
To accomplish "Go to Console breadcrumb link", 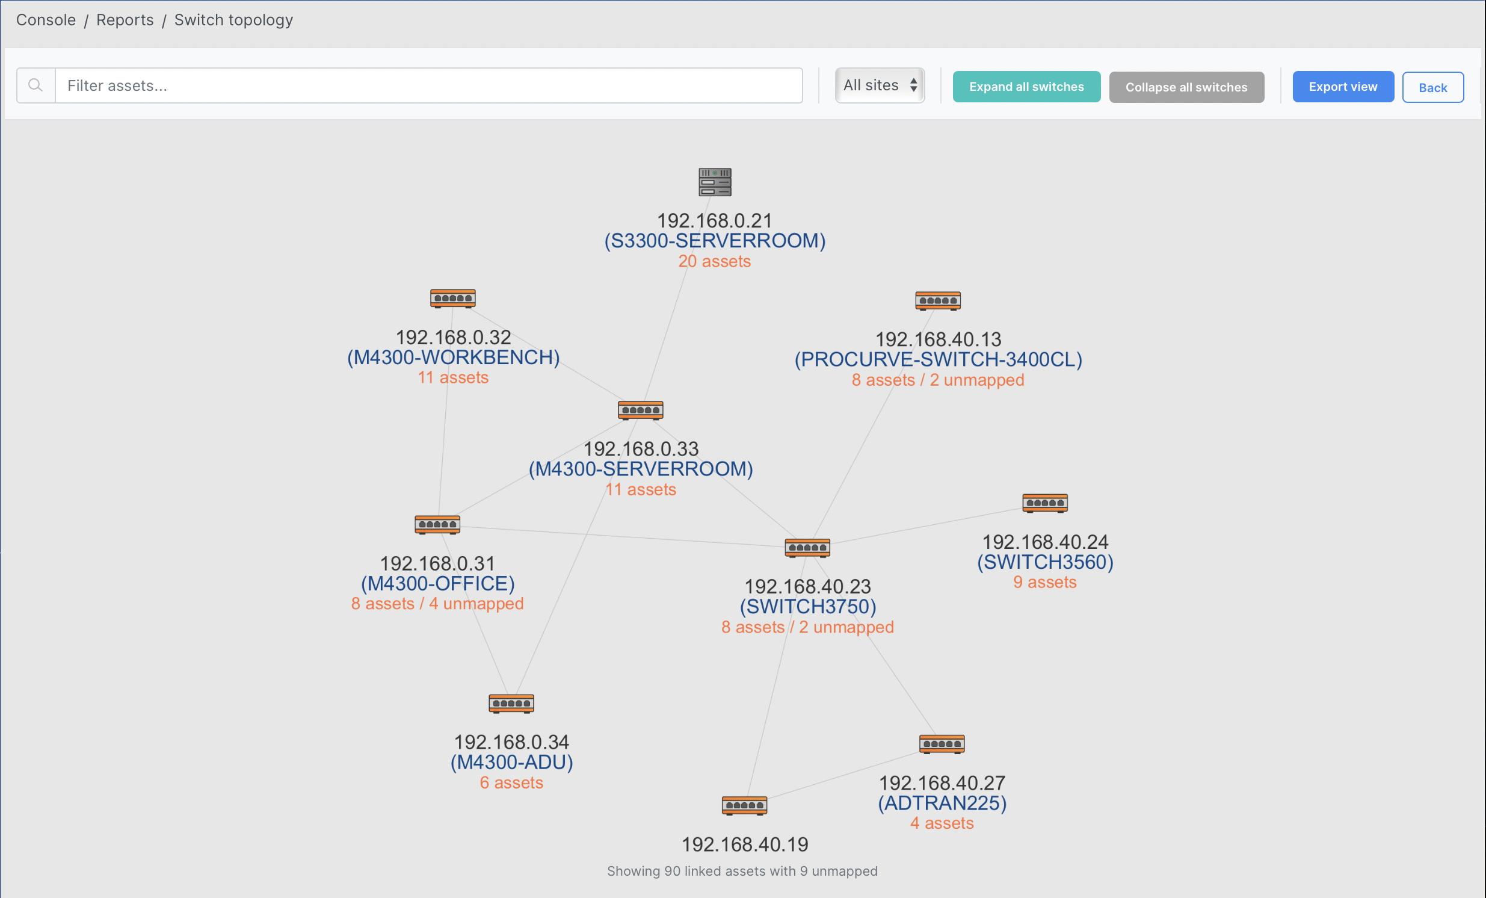I will coord(46,20).
